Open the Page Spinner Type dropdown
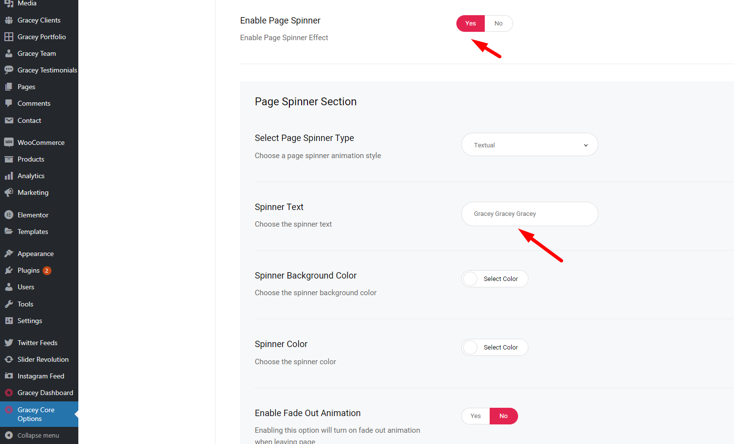This screenshot has height=444, width=734. (530, 145)
